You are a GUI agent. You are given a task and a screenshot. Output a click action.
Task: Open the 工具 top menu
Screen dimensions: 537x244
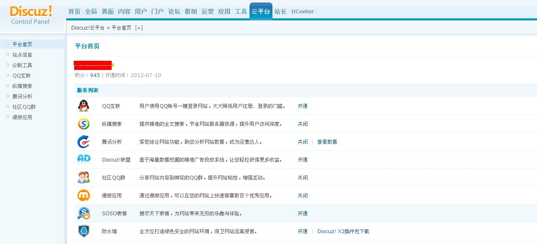pyautogui.click(x=241, y=12)
